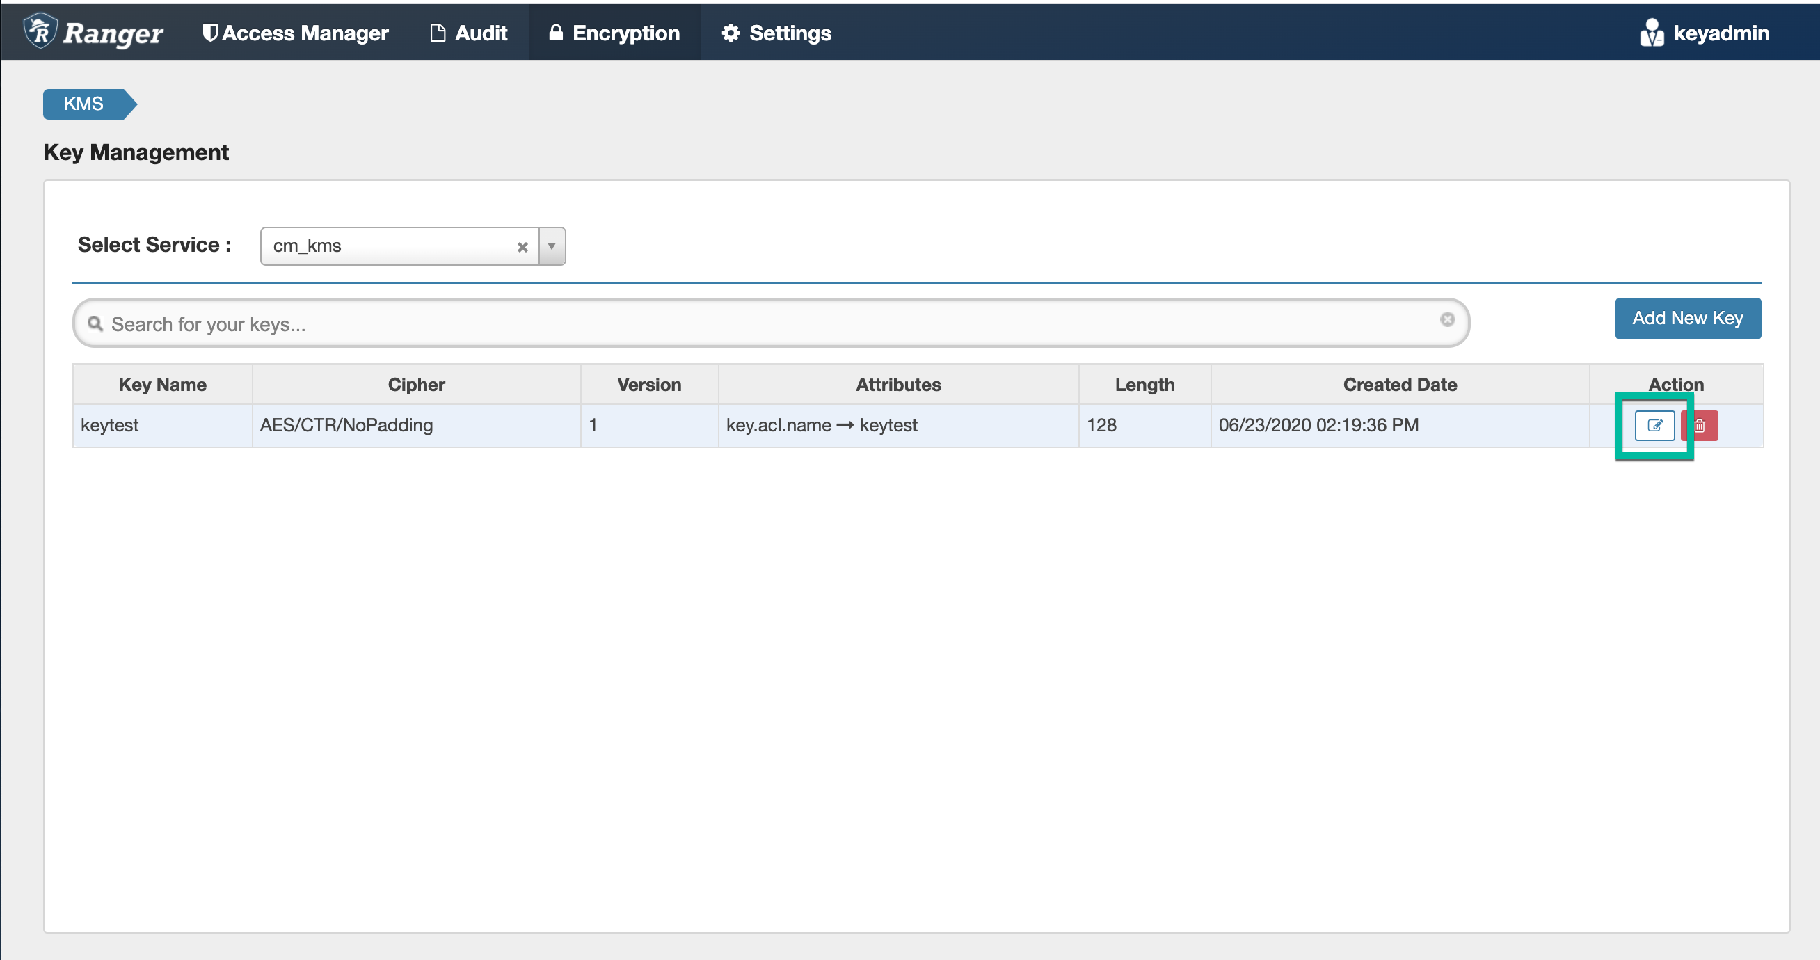Screen dimensions: 1820x960
Task: Click the Encryption lock icon
Action: coord(556,33)
